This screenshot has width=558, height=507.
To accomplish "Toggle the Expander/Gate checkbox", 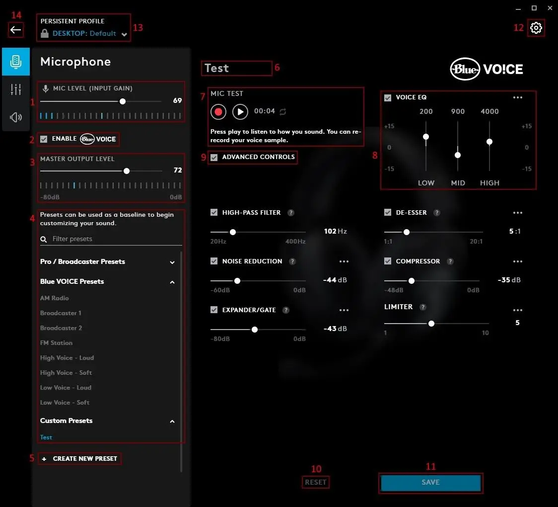I will [x=214, y=310].
